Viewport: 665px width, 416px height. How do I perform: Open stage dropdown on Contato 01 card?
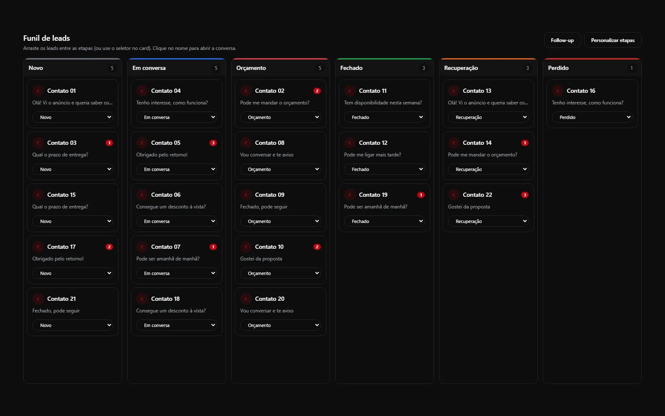point(73,117)
